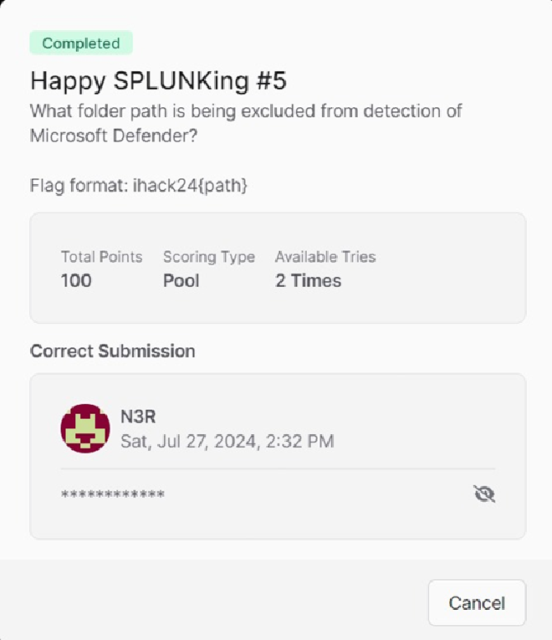Click the Cancel button
This screenshot has width=552, height=640.
click(x=477, y=603)
